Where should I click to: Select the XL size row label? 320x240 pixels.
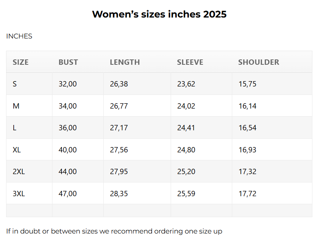click(x=17, y=150)
